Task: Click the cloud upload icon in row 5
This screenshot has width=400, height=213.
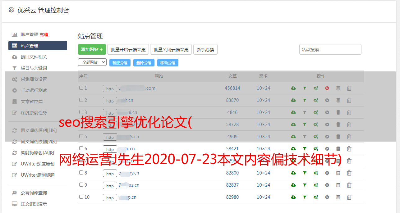Action: point(293,137)
